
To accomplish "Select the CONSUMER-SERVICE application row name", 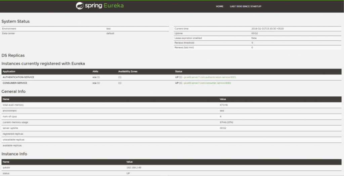I will click(x=15, y=83).
